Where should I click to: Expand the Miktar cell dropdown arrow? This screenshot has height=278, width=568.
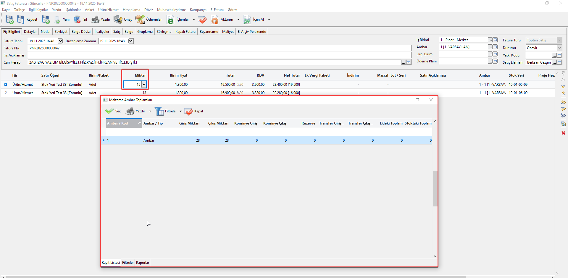click(x=144, y=85)
